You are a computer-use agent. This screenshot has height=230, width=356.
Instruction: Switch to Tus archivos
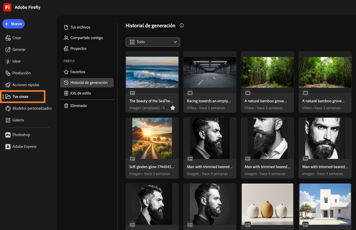(80, 27)
